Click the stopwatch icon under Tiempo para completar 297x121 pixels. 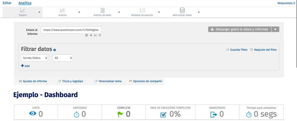click(249, 114)
